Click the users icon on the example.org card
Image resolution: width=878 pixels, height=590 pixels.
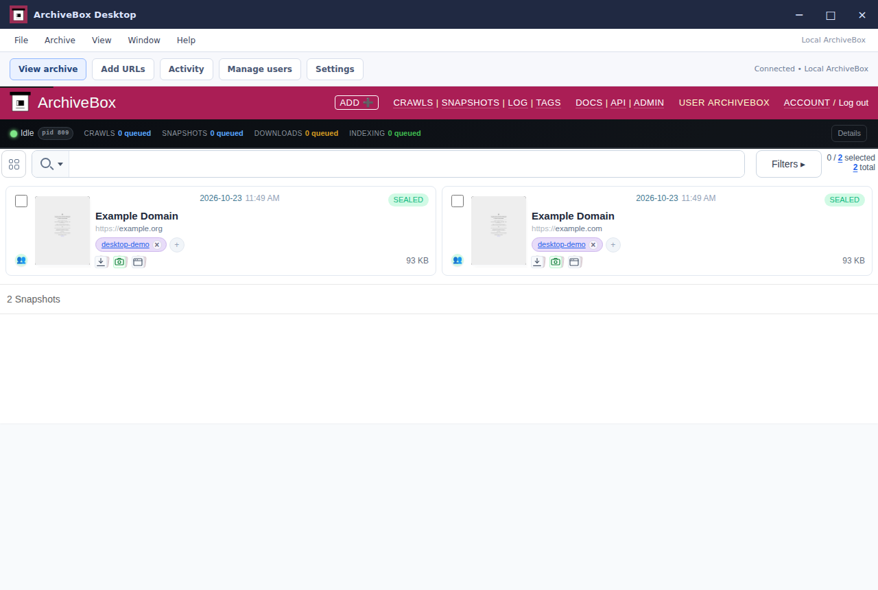pos(21,260)
